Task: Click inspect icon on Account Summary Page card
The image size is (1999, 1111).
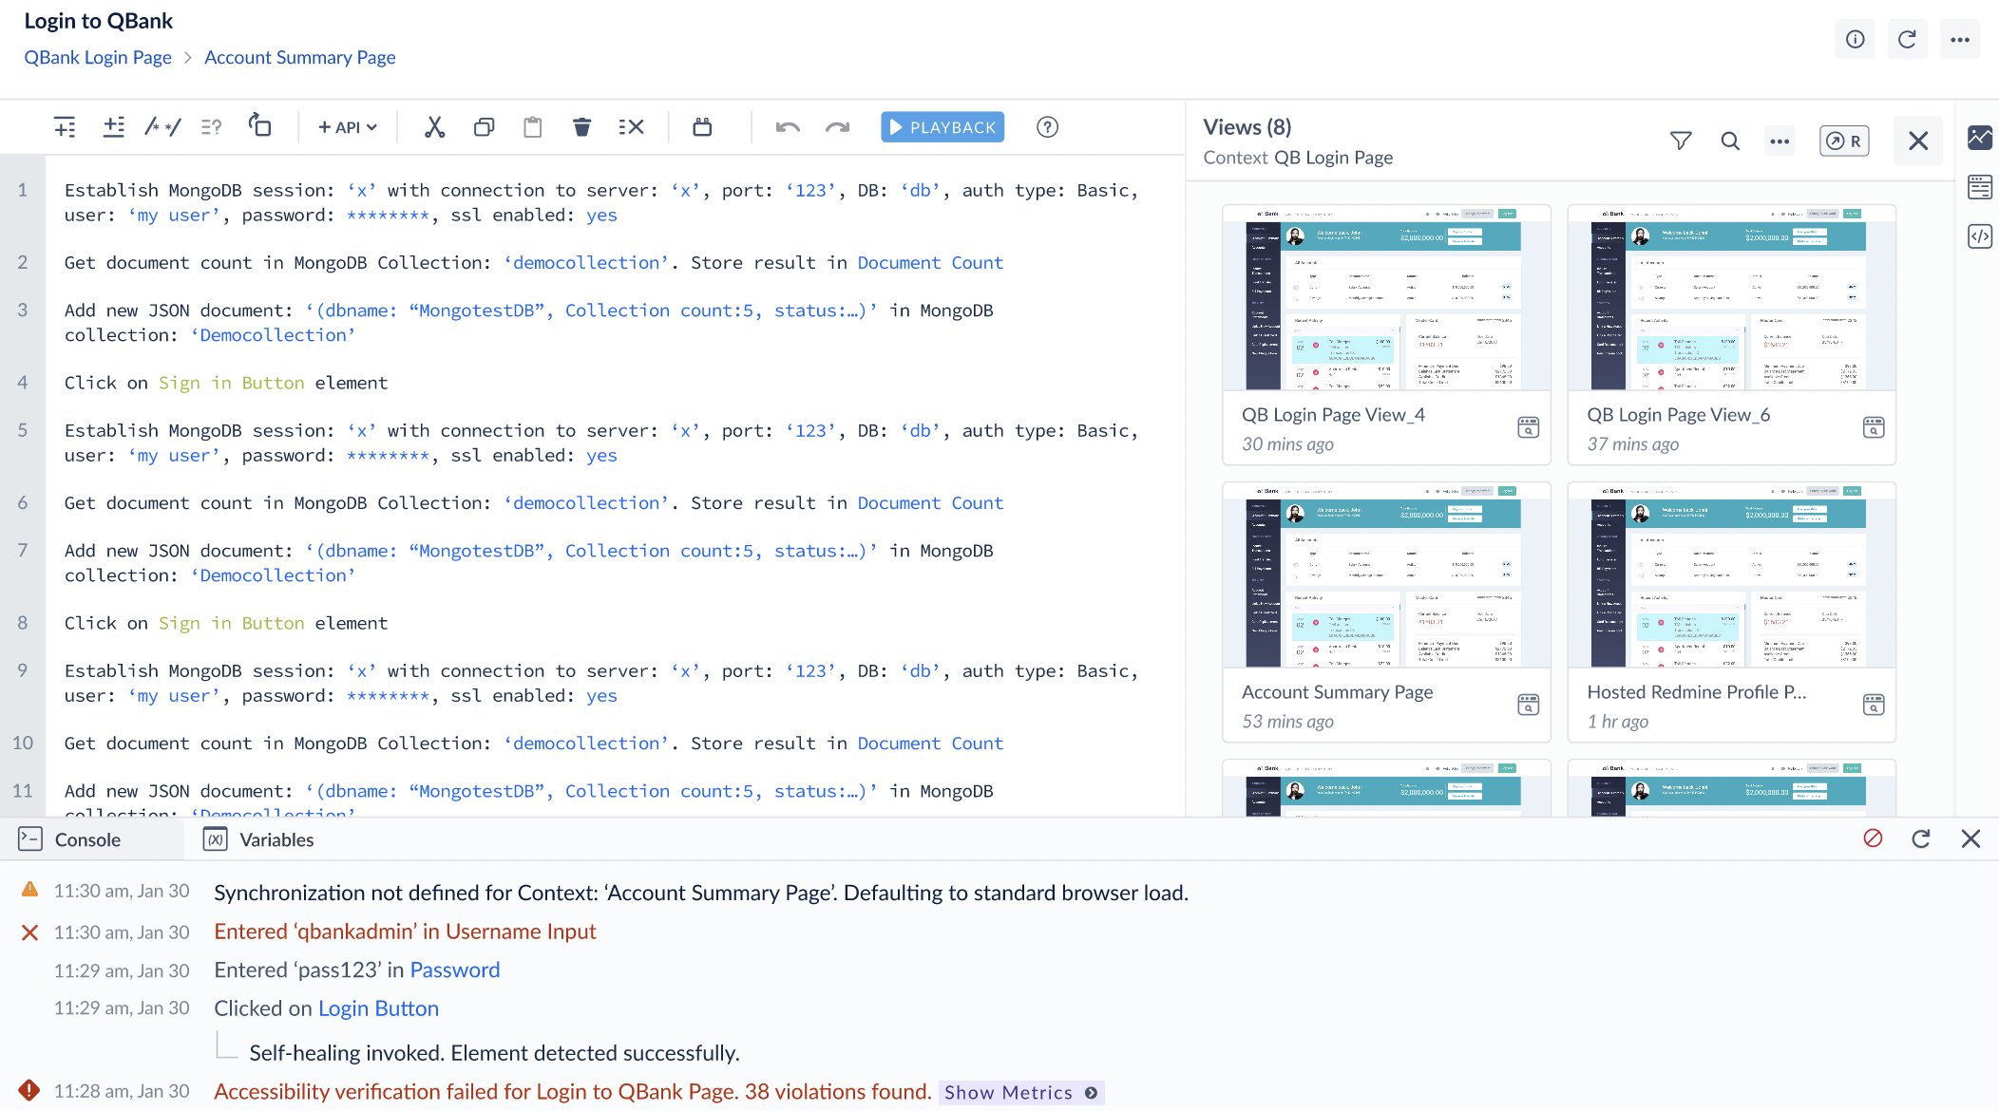Action: (1528, 705)
